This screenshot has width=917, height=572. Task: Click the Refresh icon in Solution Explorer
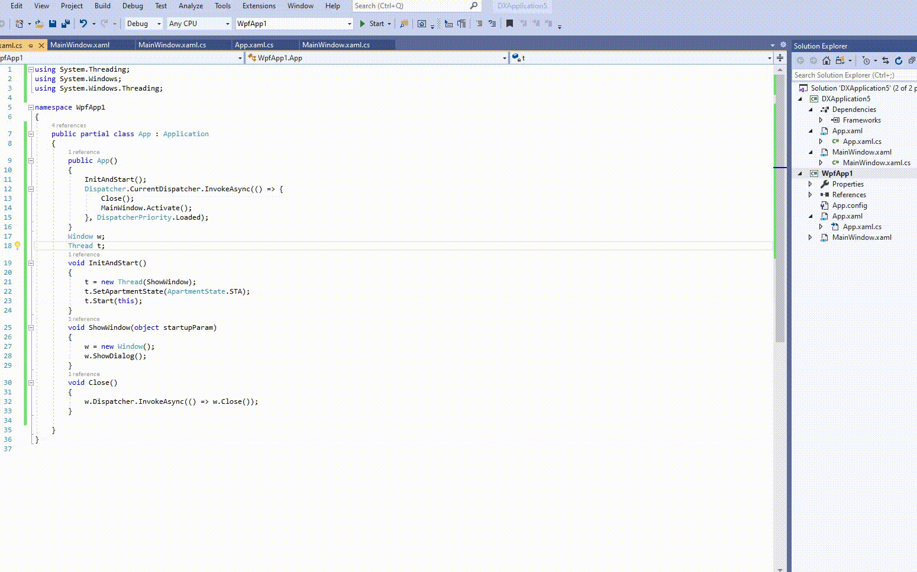pyautogui.click(x=899, y=60)
